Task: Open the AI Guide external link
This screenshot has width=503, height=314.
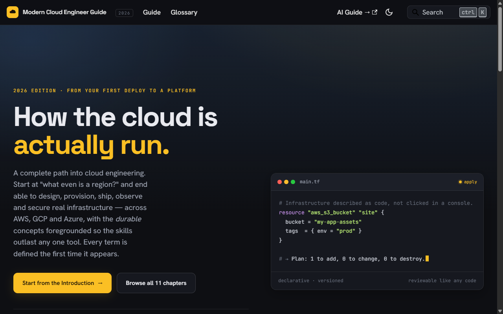Action: tap(357, 12)
